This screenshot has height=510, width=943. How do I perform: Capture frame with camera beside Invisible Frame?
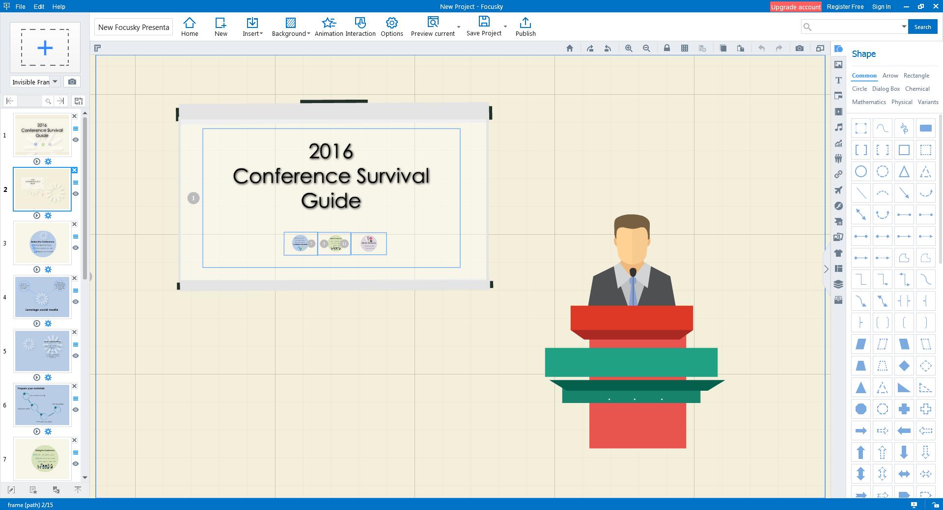pyautogui.click(x=72, y=81)
